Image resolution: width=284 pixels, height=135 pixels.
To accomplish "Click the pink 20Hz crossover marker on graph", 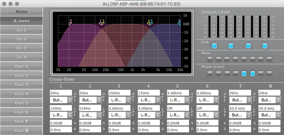I will 70,22.
